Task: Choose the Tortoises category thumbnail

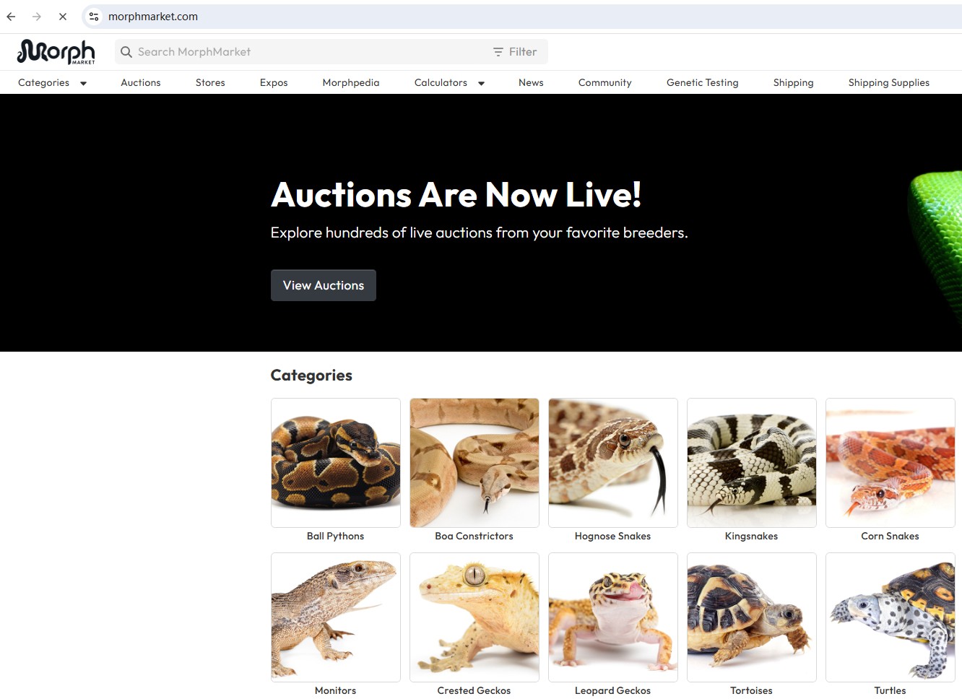Action: tap(752, 617)
